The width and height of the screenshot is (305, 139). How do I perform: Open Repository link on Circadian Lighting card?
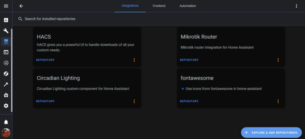click(x=45, y=101)
